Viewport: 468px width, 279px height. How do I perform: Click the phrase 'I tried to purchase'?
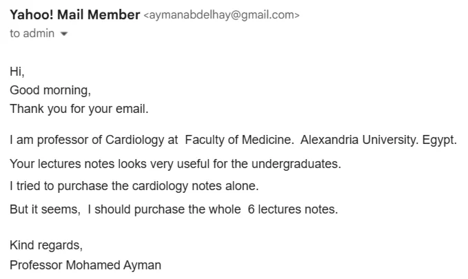(x=60, y=186)
